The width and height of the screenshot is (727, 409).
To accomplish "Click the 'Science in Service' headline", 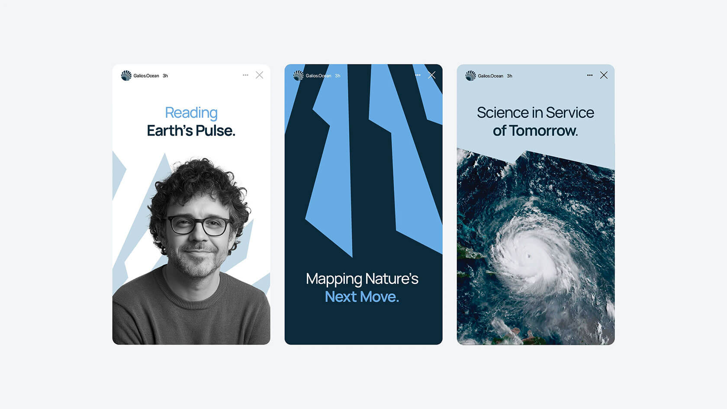I will (535, 113).
